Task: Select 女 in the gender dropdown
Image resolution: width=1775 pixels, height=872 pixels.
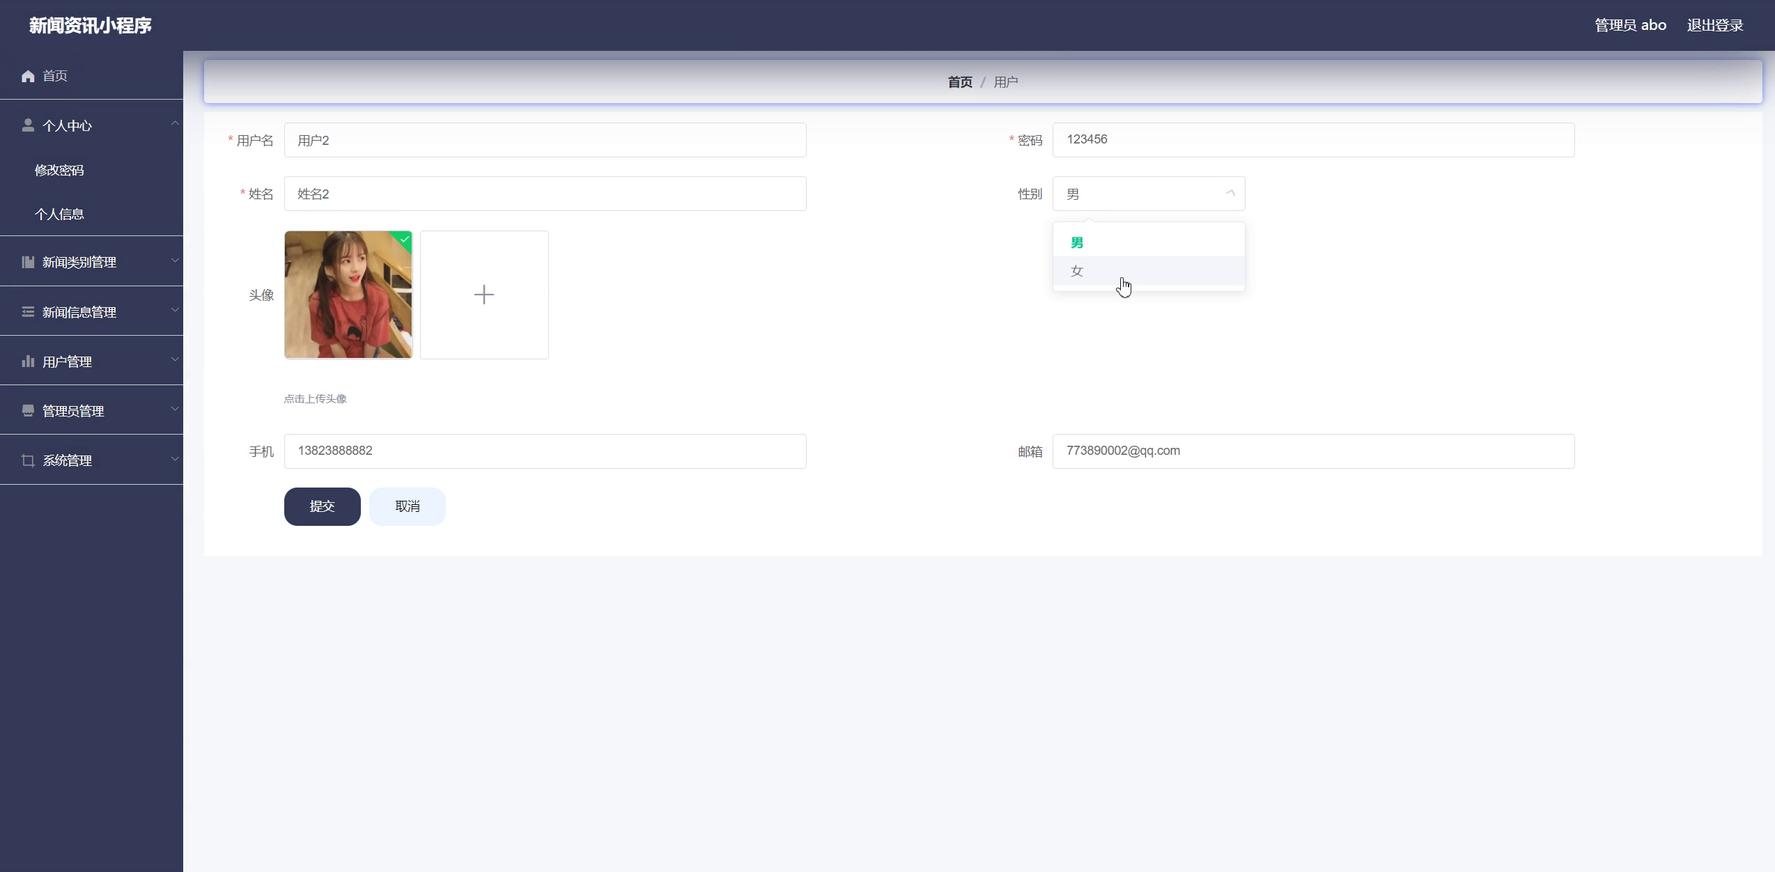Action: click(1149, 271)
